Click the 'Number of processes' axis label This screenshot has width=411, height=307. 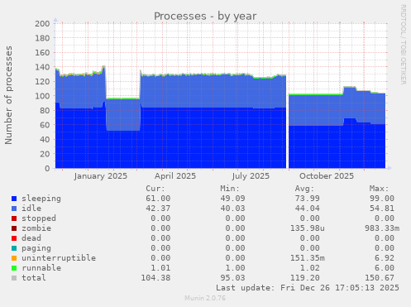[x=9, y=95]
